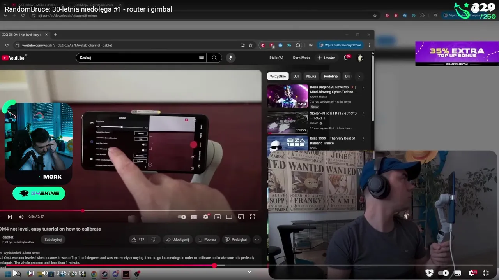Exit fullscreen in outer player
This screenshot has width=499, height=280.
coord(486,273)
